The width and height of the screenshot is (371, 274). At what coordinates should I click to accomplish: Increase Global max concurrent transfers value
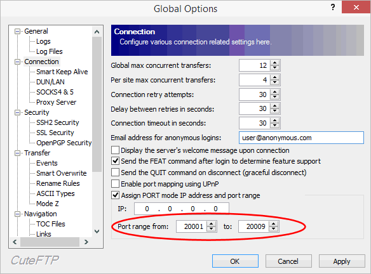pos(274,63)
